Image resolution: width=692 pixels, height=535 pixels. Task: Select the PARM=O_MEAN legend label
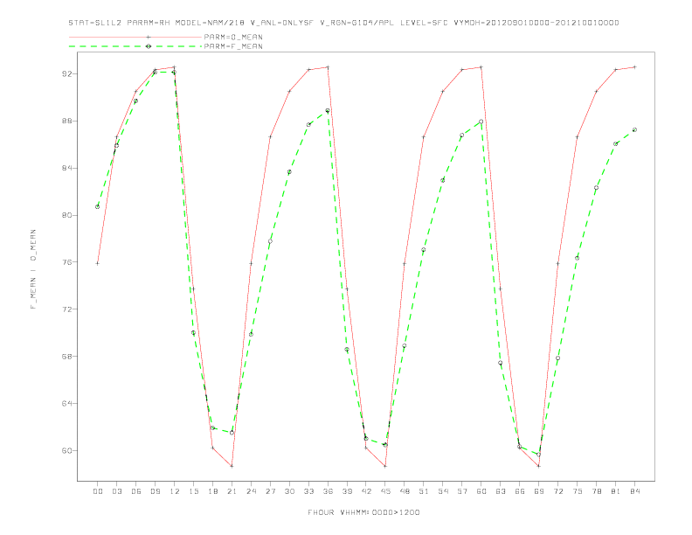click(233, 37)
